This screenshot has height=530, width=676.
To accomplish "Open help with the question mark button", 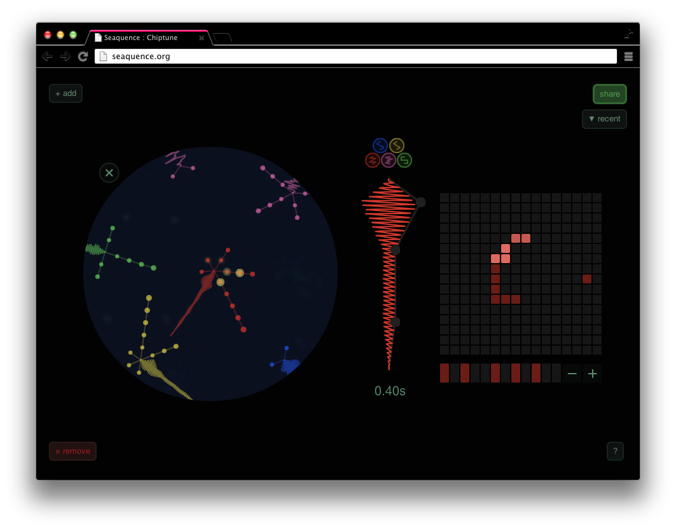I will tap(615, 451).
